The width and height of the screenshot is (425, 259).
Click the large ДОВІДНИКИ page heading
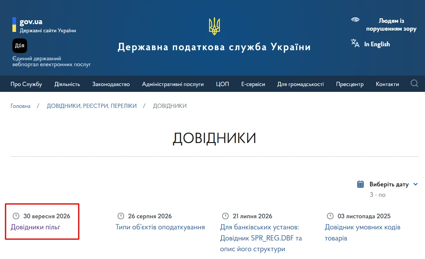pyautogui.click(x=214, y=138)
